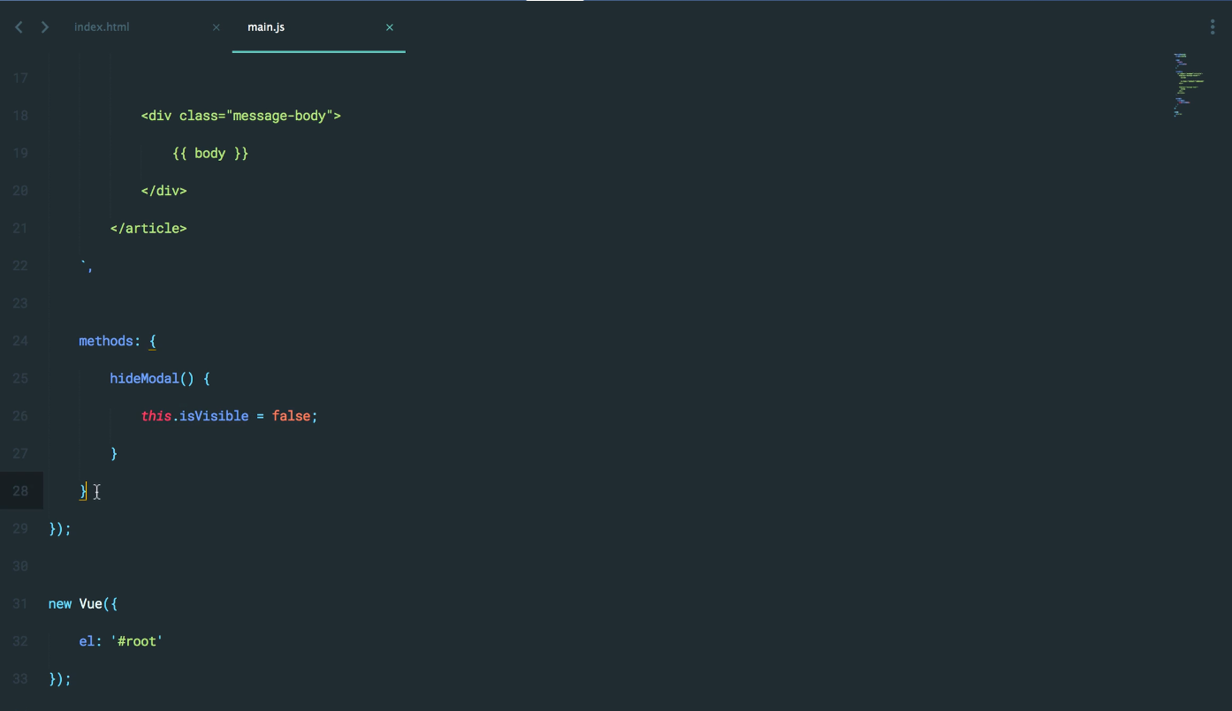Screen dimensions: 1232x711
Task: Click line number 31 in the gutter
Action: point(20,604)
